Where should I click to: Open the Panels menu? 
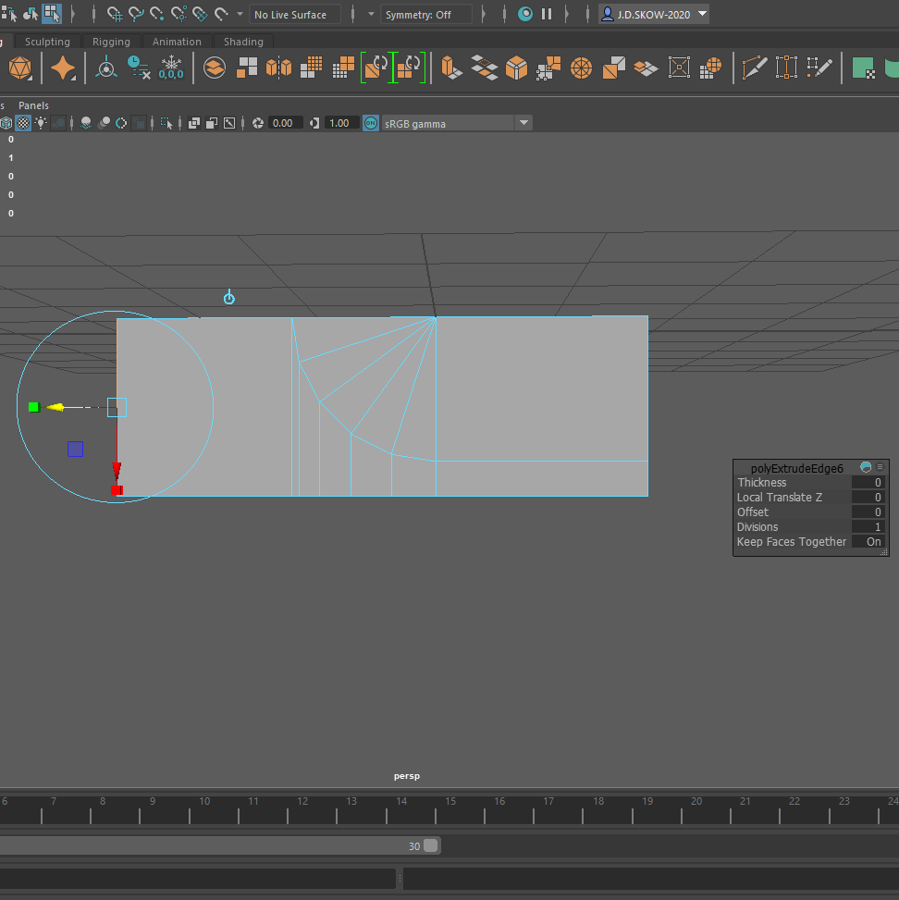[x=34, y=105]
